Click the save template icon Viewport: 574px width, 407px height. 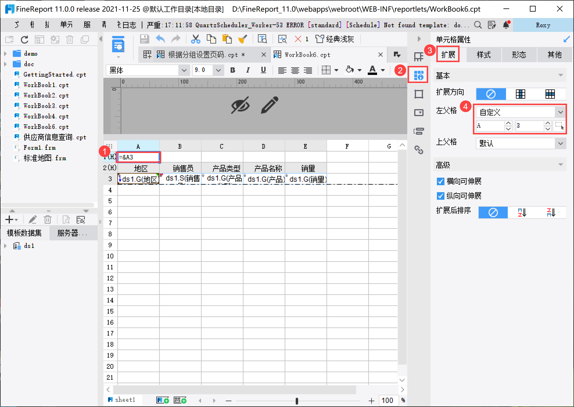pos(144,39)
